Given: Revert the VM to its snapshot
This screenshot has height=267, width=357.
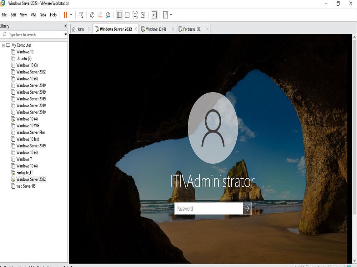Looking at the screenshot, I should [x=101, y=15].
